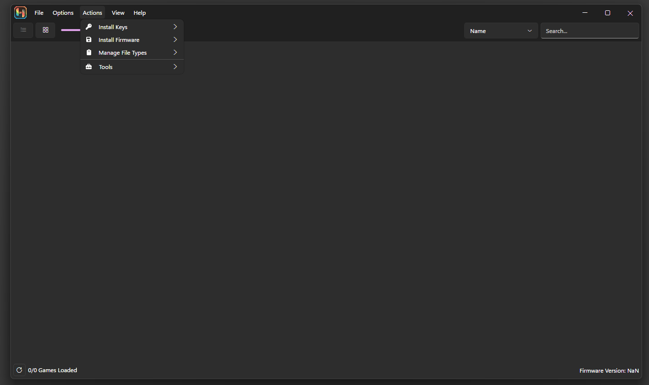Click the pink loading progress bar
This screenshot has width=649, height=385.
coord(70,30)
